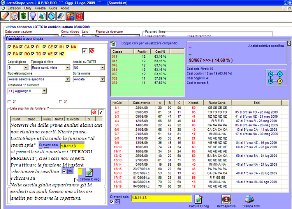Click the bottom Cattura ID neg icon

click(199, 199)
